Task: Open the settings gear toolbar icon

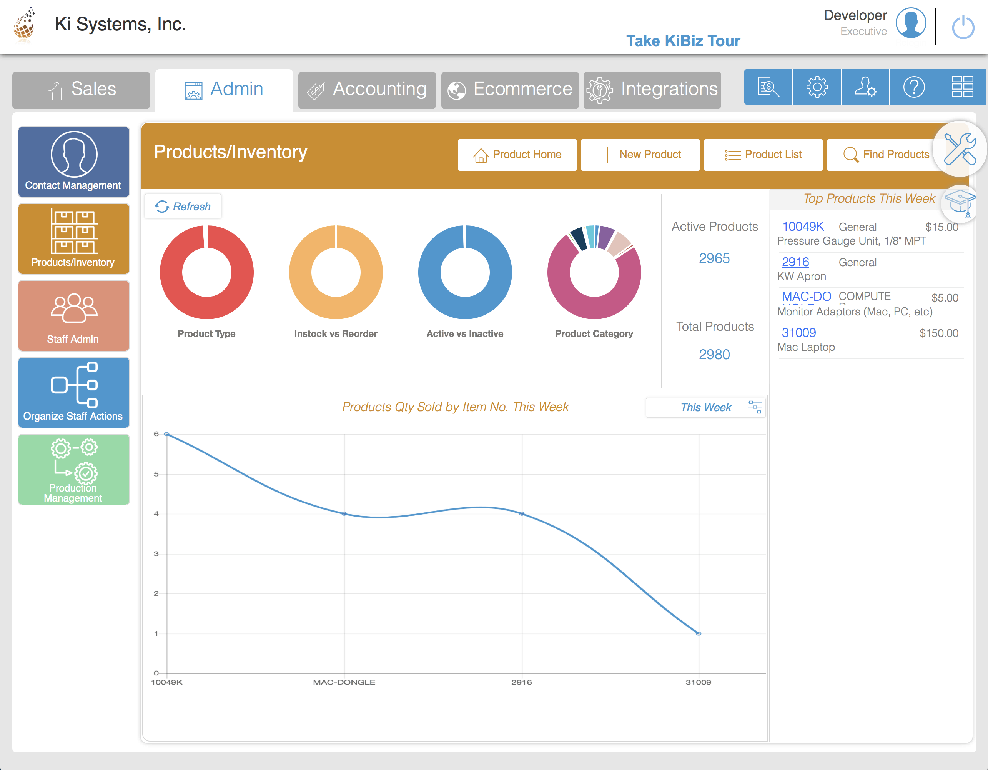Action: point(817,87)
